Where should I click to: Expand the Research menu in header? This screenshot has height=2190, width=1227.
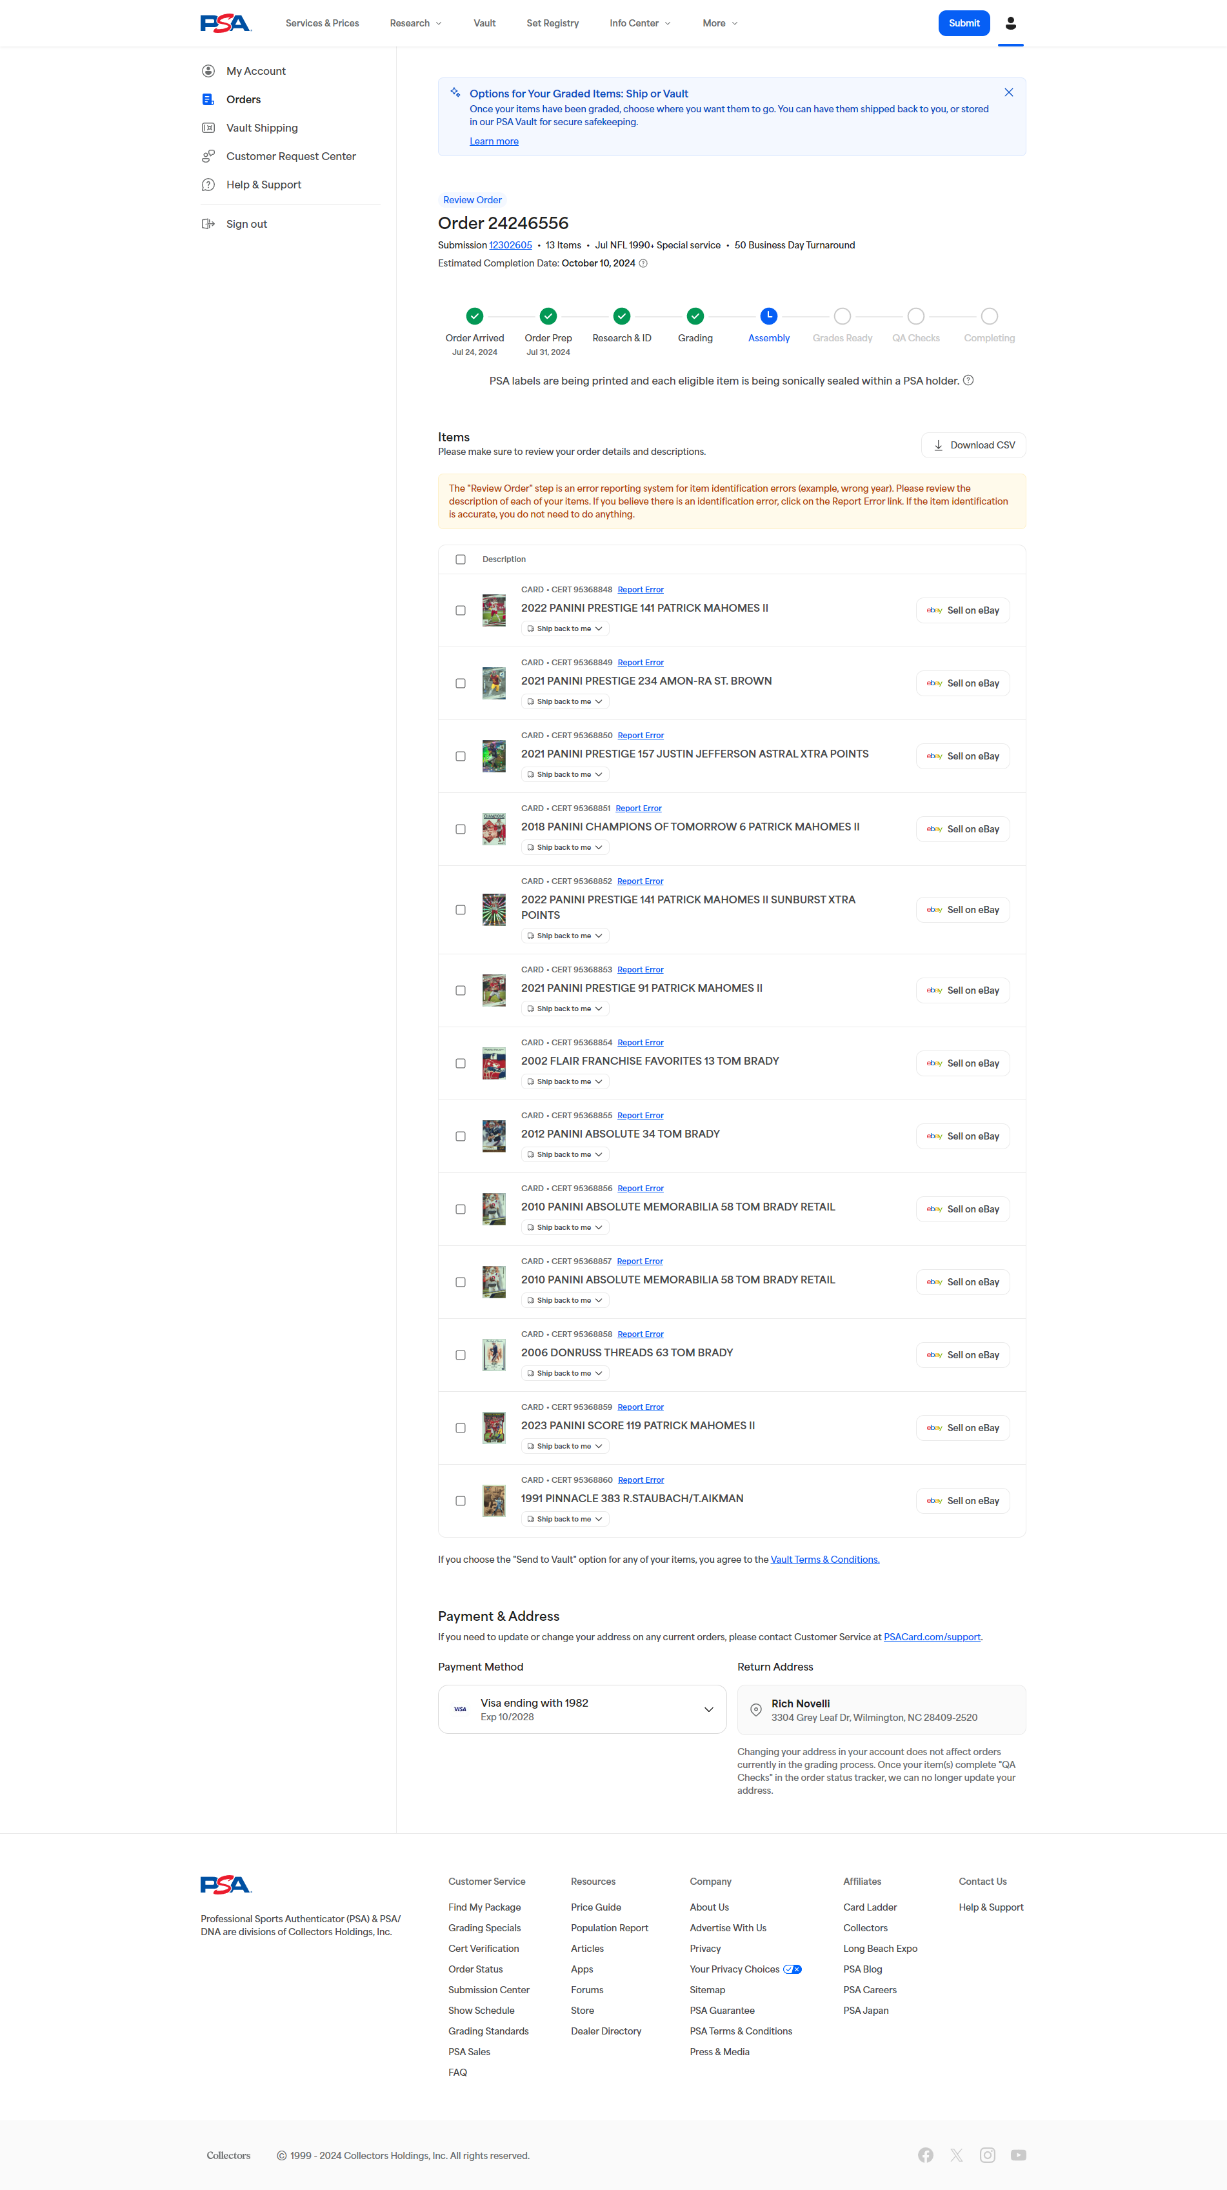(x=415, y=23)
